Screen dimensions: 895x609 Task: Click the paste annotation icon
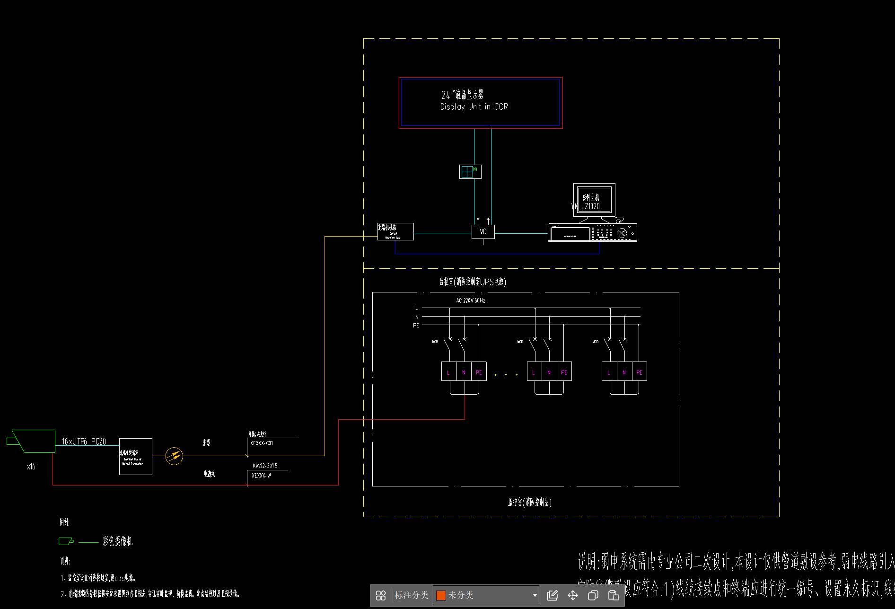pos(614,595)
